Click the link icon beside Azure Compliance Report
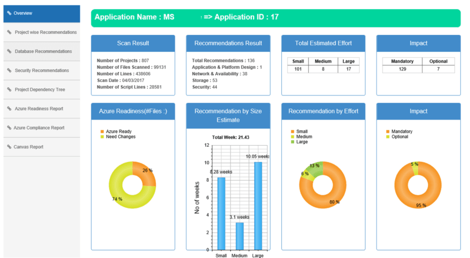The height and width of the screenshot is (258, 470). pyautogui.click(x=9, y=128)
